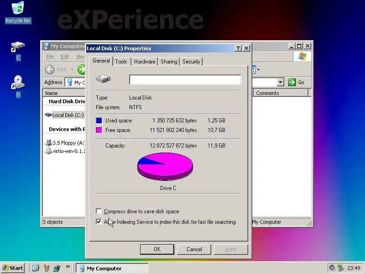Screen dimensions: 365x274
Task: Click the Comments column header
Action: (x=281, y=93)
